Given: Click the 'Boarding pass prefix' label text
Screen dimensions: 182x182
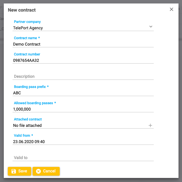Looking at the screenshot, I should 30,87.
